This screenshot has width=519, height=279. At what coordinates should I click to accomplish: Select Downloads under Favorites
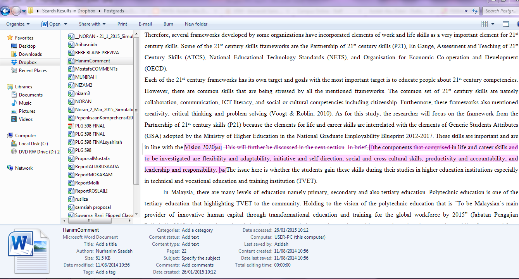(x=30, y=54)
